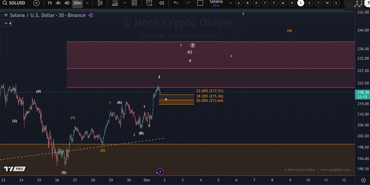Click the 50.00% (213.64) Fibonacci label
Image resolution: width=370 pixels, height=185 pixels.
[210, 100]
